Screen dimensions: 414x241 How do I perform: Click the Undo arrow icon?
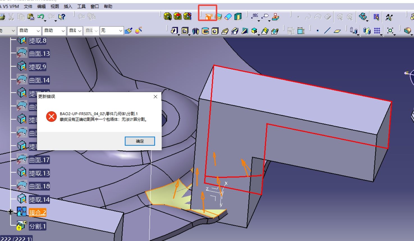tap(40, 17)
